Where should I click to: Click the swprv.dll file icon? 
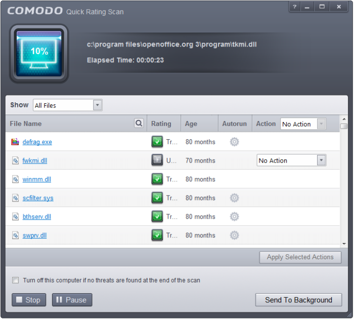15,235
